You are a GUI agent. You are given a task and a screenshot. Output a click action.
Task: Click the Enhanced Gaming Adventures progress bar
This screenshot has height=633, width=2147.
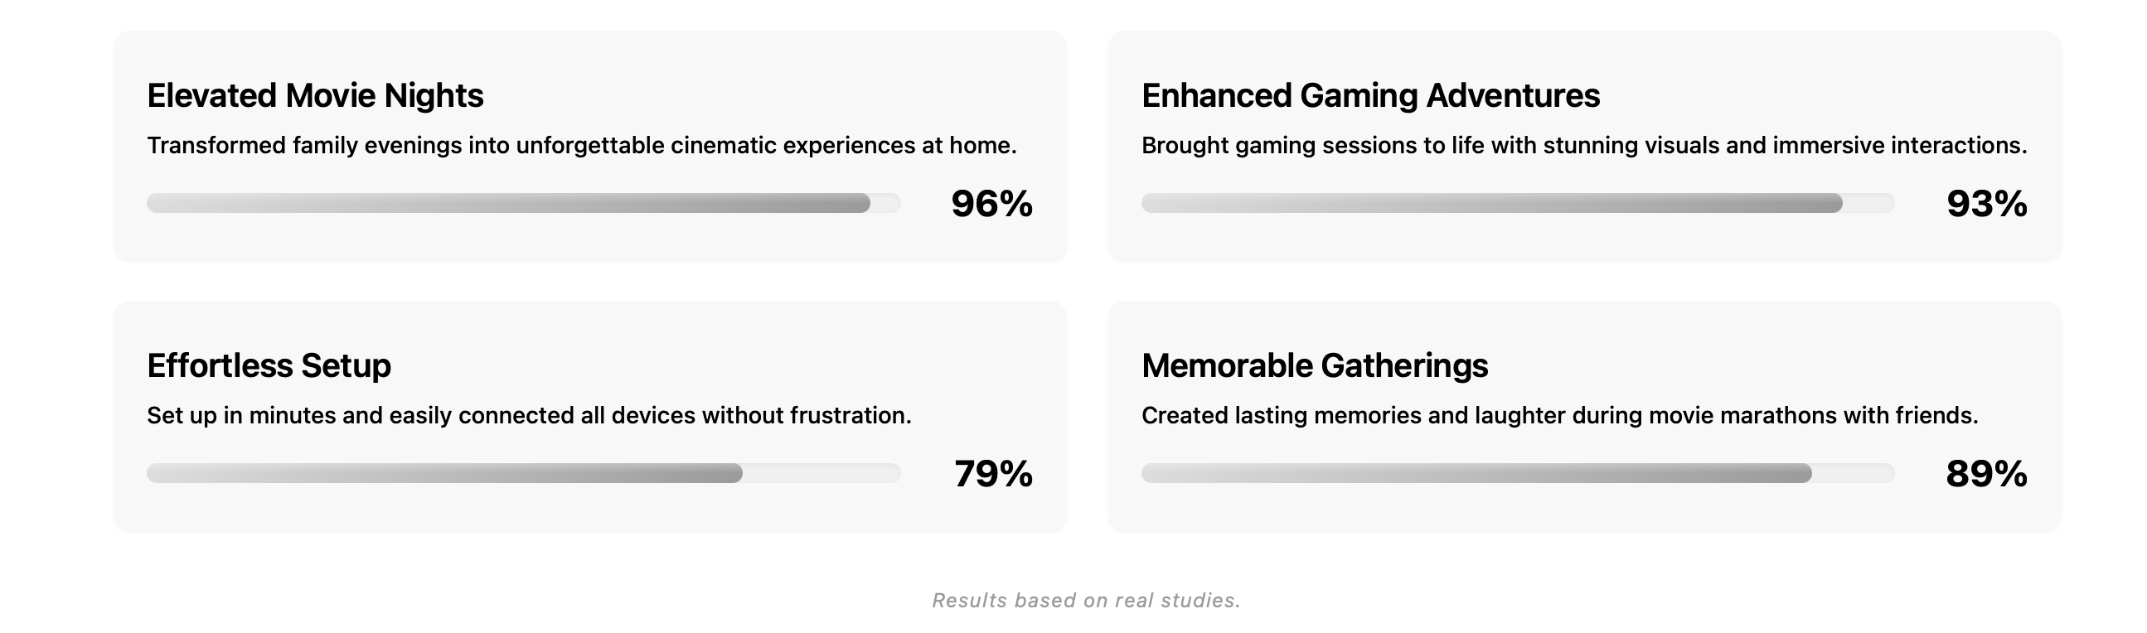[1517, 203]
